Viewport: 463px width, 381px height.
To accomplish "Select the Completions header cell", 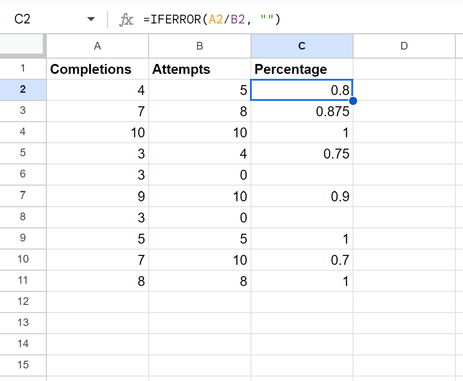I will (x=97, y=69).
